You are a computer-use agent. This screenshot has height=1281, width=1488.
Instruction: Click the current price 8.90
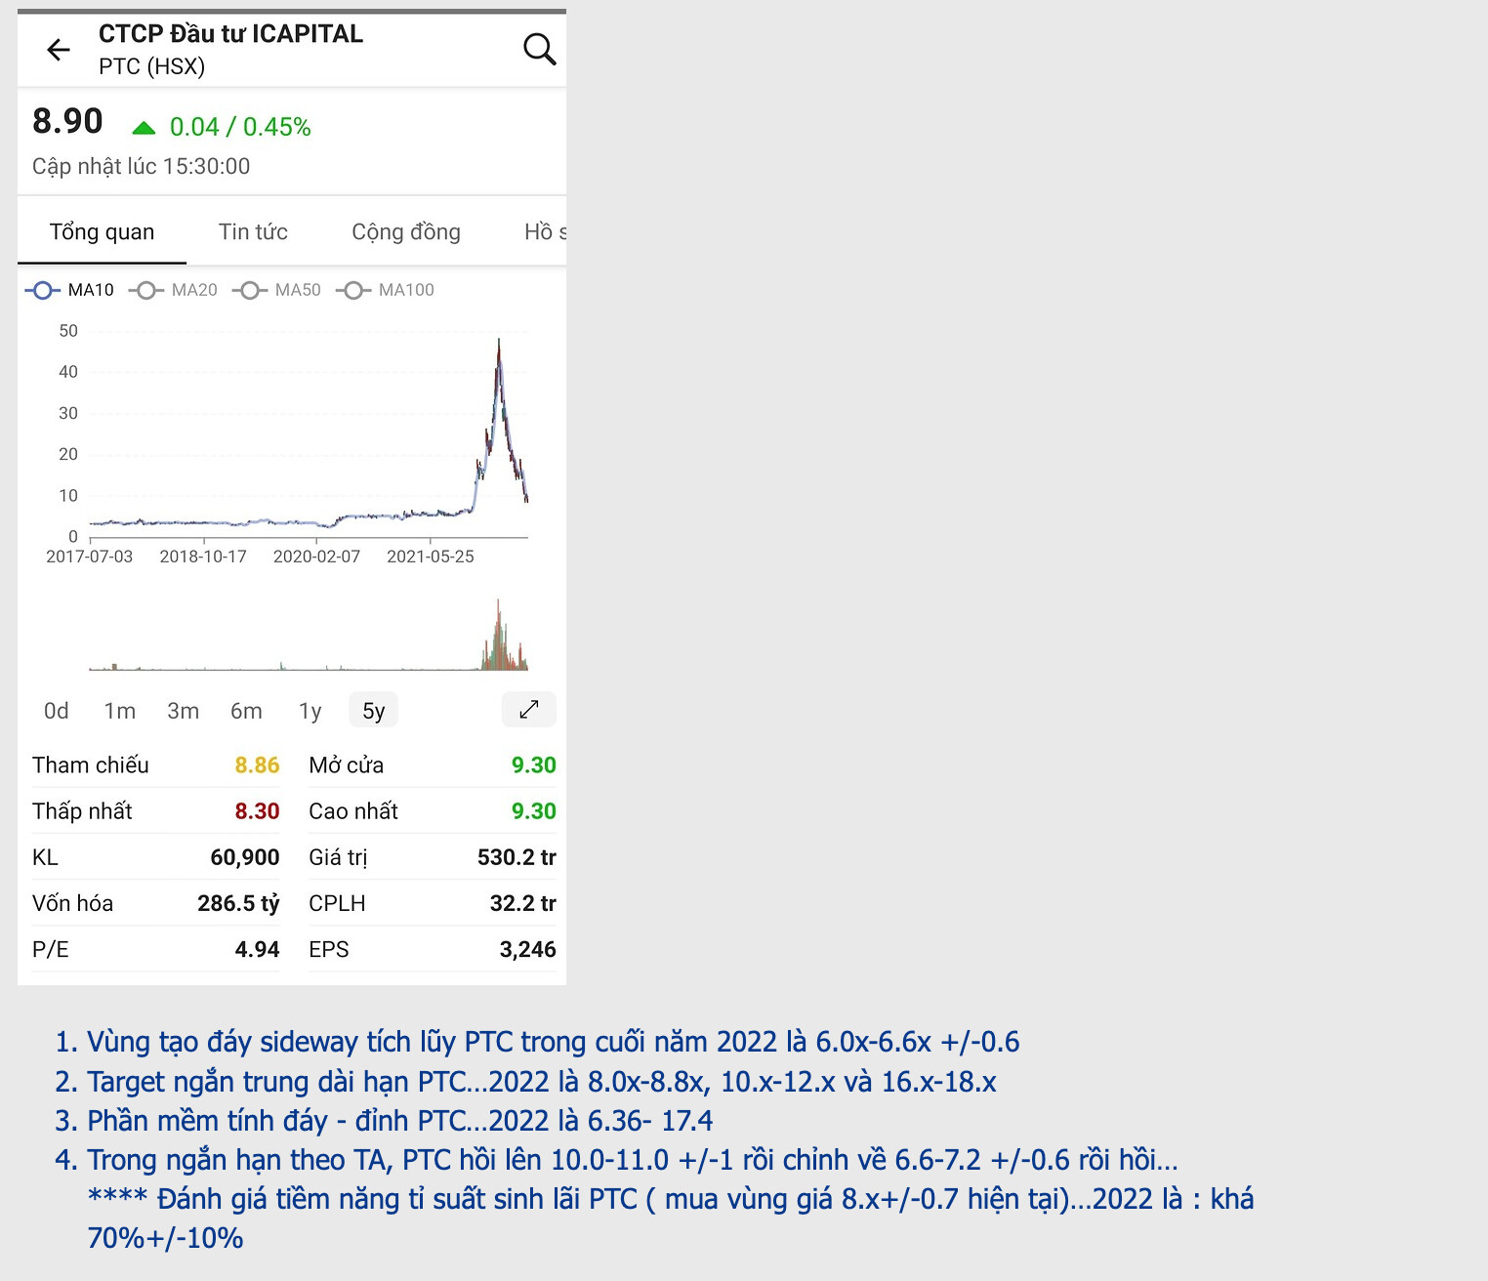coord(67,121)
